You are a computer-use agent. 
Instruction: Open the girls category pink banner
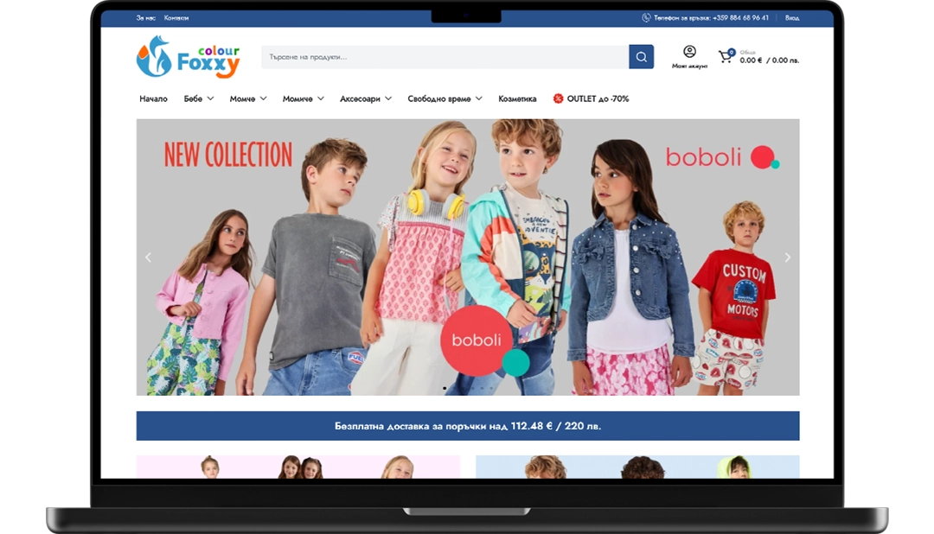pos(297,467)
